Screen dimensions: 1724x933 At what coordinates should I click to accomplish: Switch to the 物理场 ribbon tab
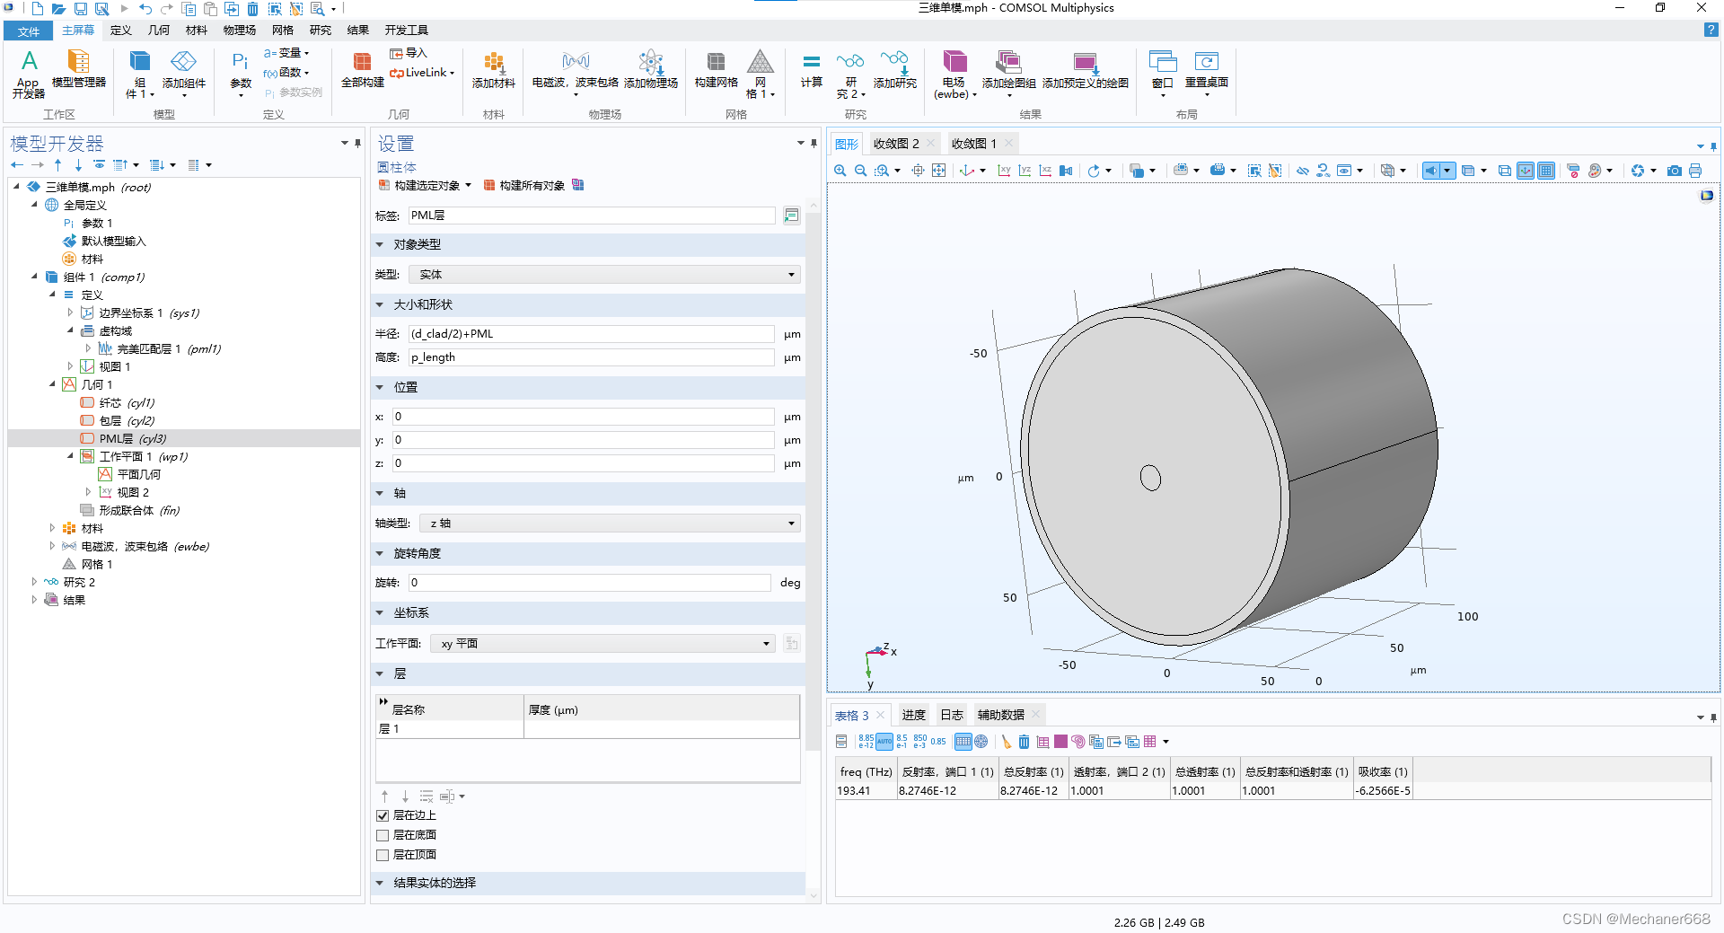(x=240, y=31)
